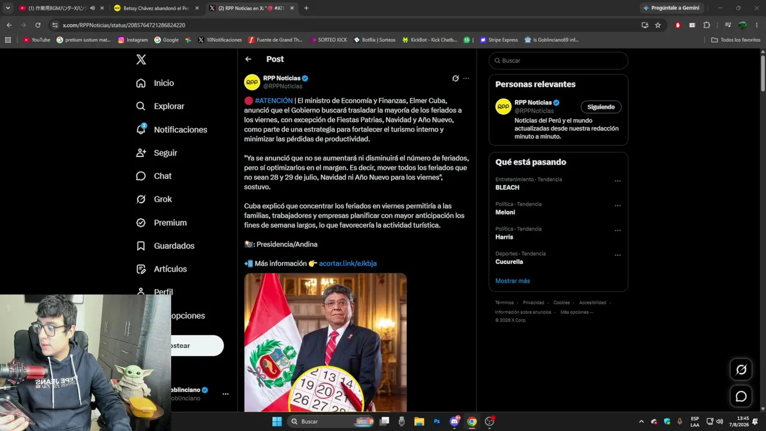The width and height of the screenshot is (766, 431).
Task: Open the Privacidad footer link
Action: pos(533,303)
